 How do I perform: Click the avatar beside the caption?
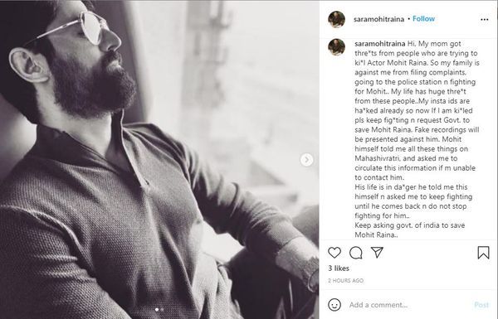[337, 47]
